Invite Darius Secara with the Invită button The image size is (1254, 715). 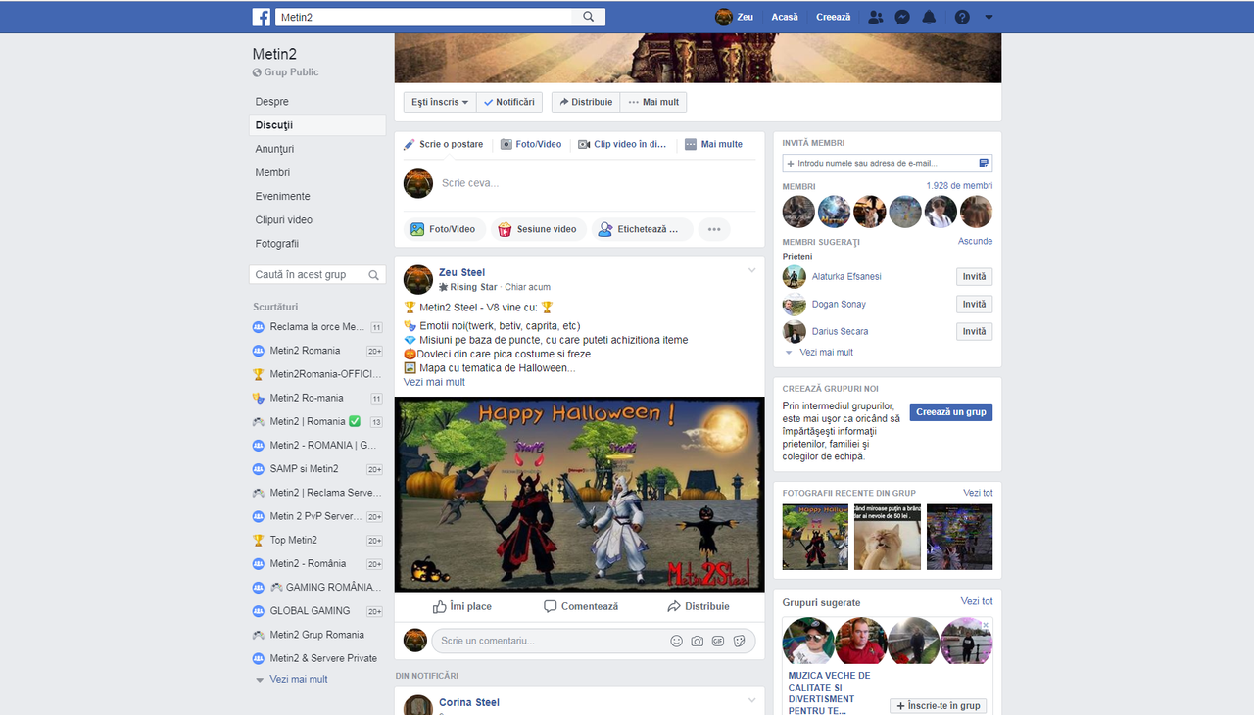974,331
